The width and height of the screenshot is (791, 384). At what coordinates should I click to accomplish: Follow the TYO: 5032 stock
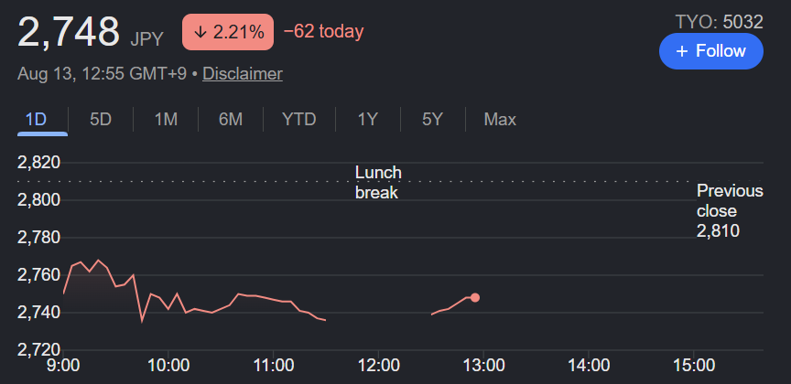point(710,51)
